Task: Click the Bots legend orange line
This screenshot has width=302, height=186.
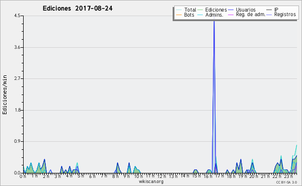Action: pos(179,15)
